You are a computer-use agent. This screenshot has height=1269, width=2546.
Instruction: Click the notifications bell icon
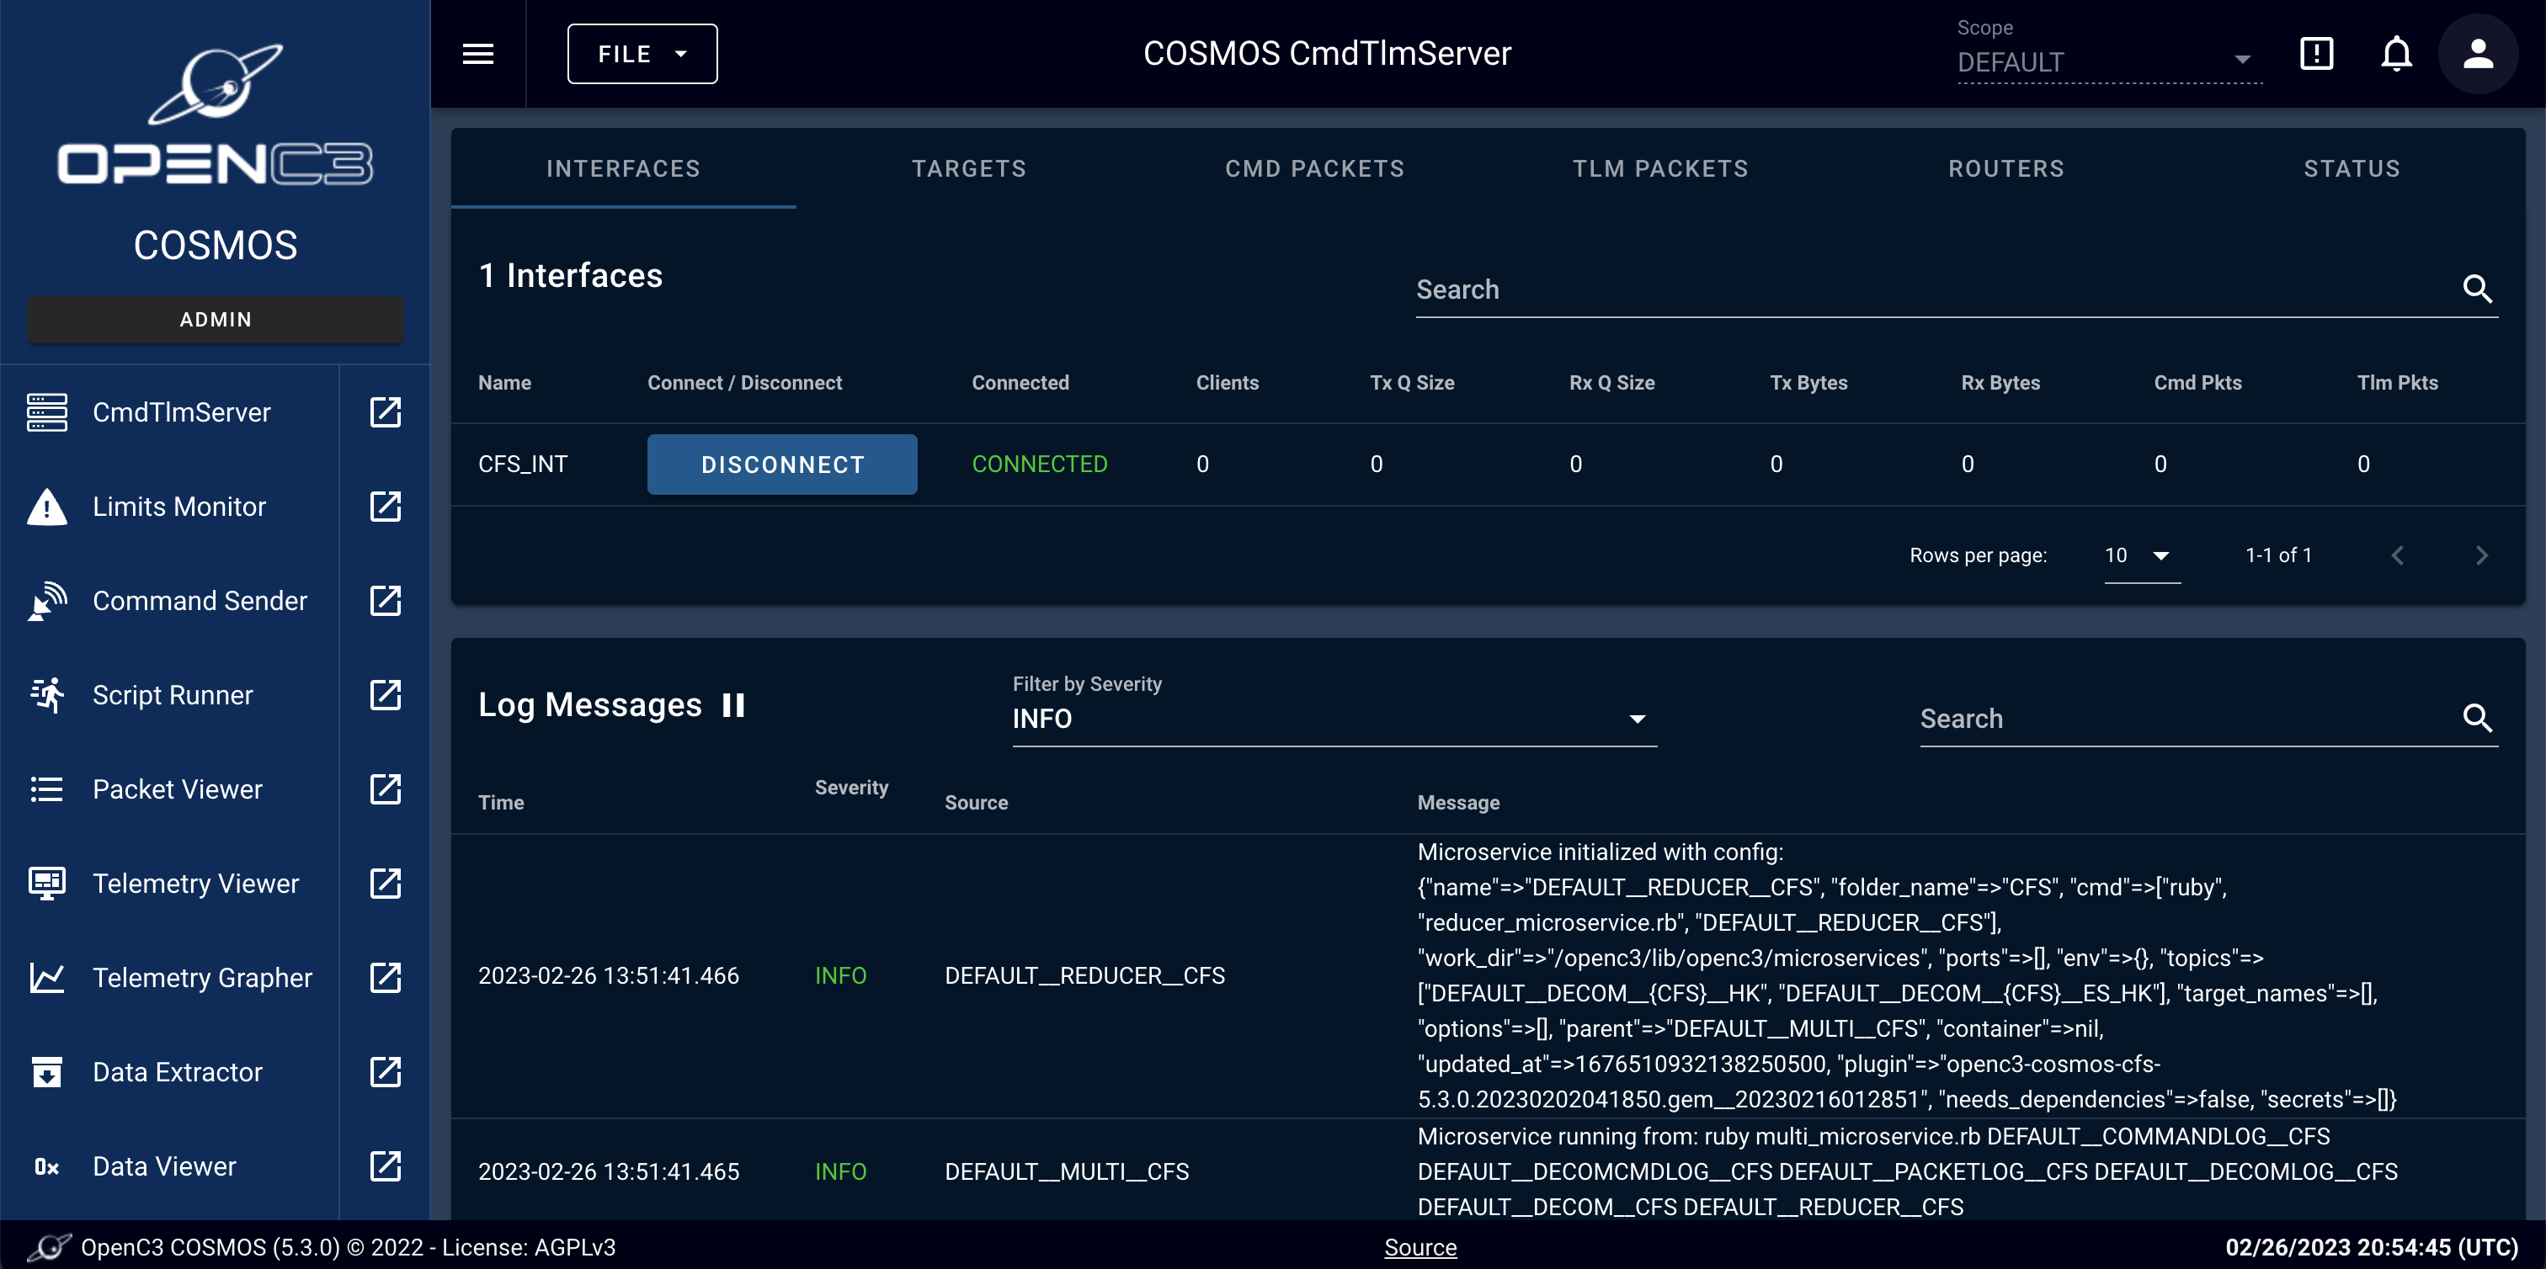(2397, 53)
